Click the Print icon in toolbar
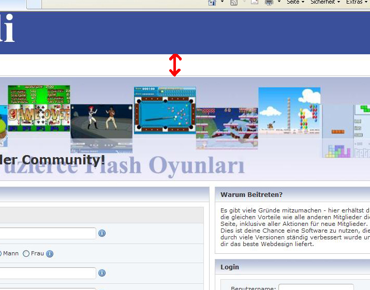 tap(269, 3)
